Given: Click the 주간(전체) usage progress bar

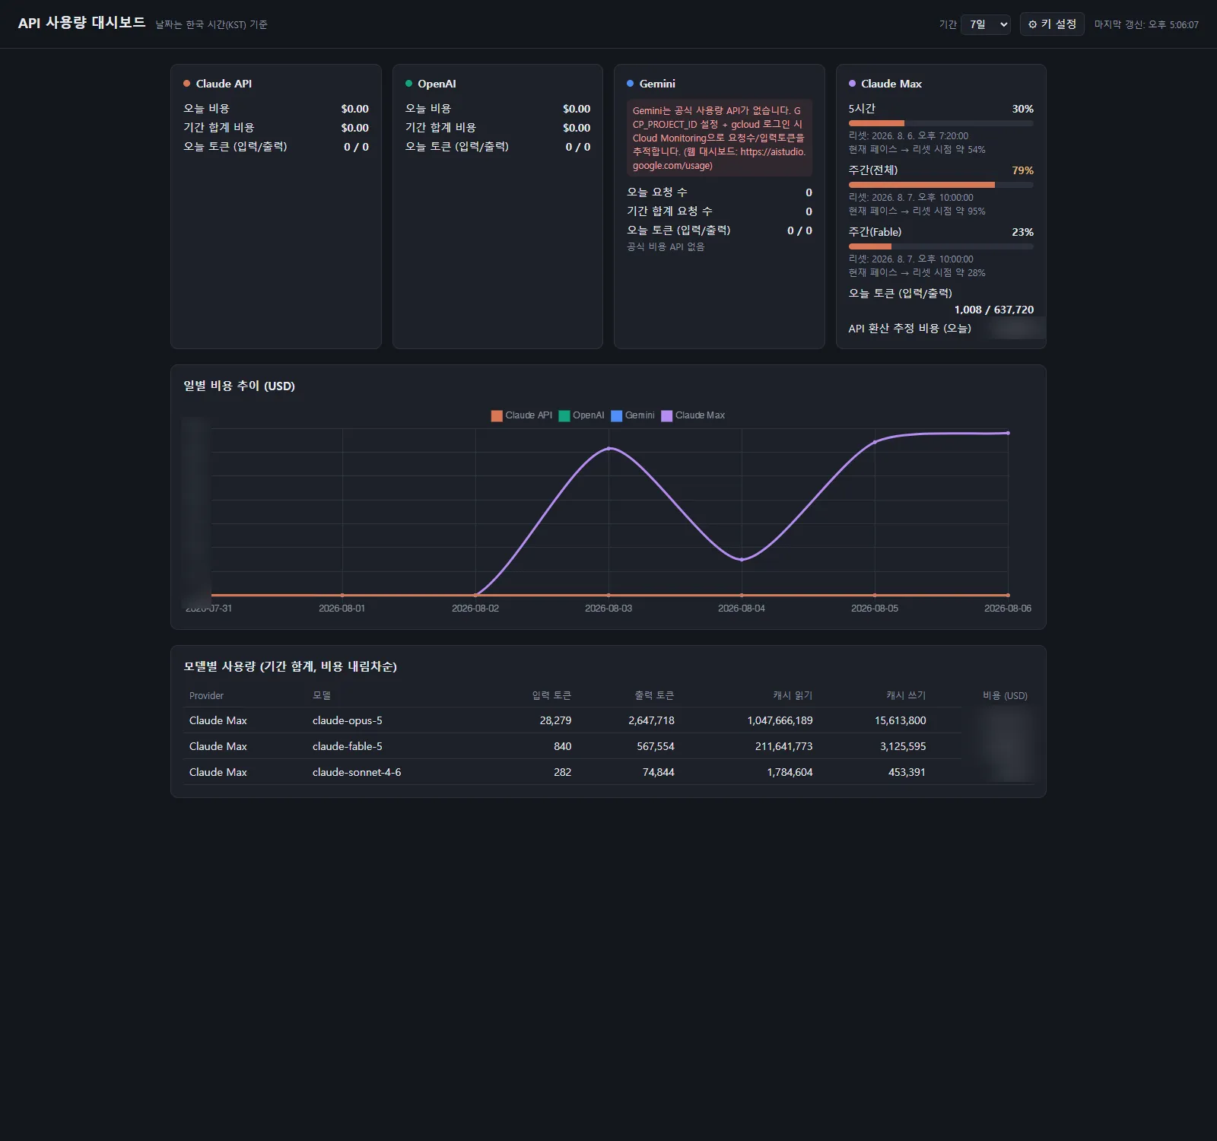Looking at the screenshot, I should (x=941, y=185).
